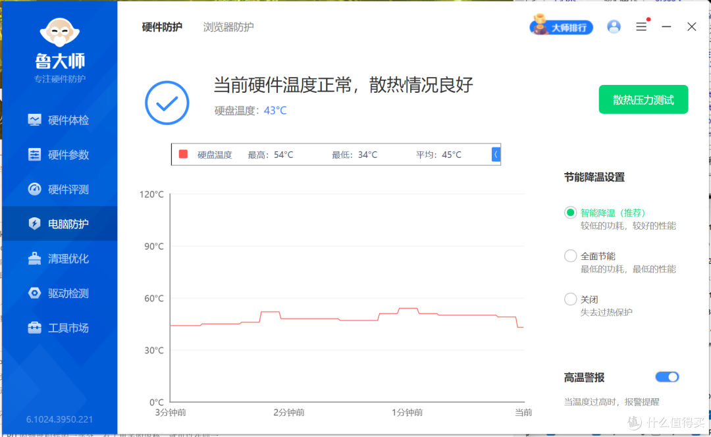This screenshot has width=711, height=437.
Task: Click the 最高：54°C reading
Action: (271, 155)
